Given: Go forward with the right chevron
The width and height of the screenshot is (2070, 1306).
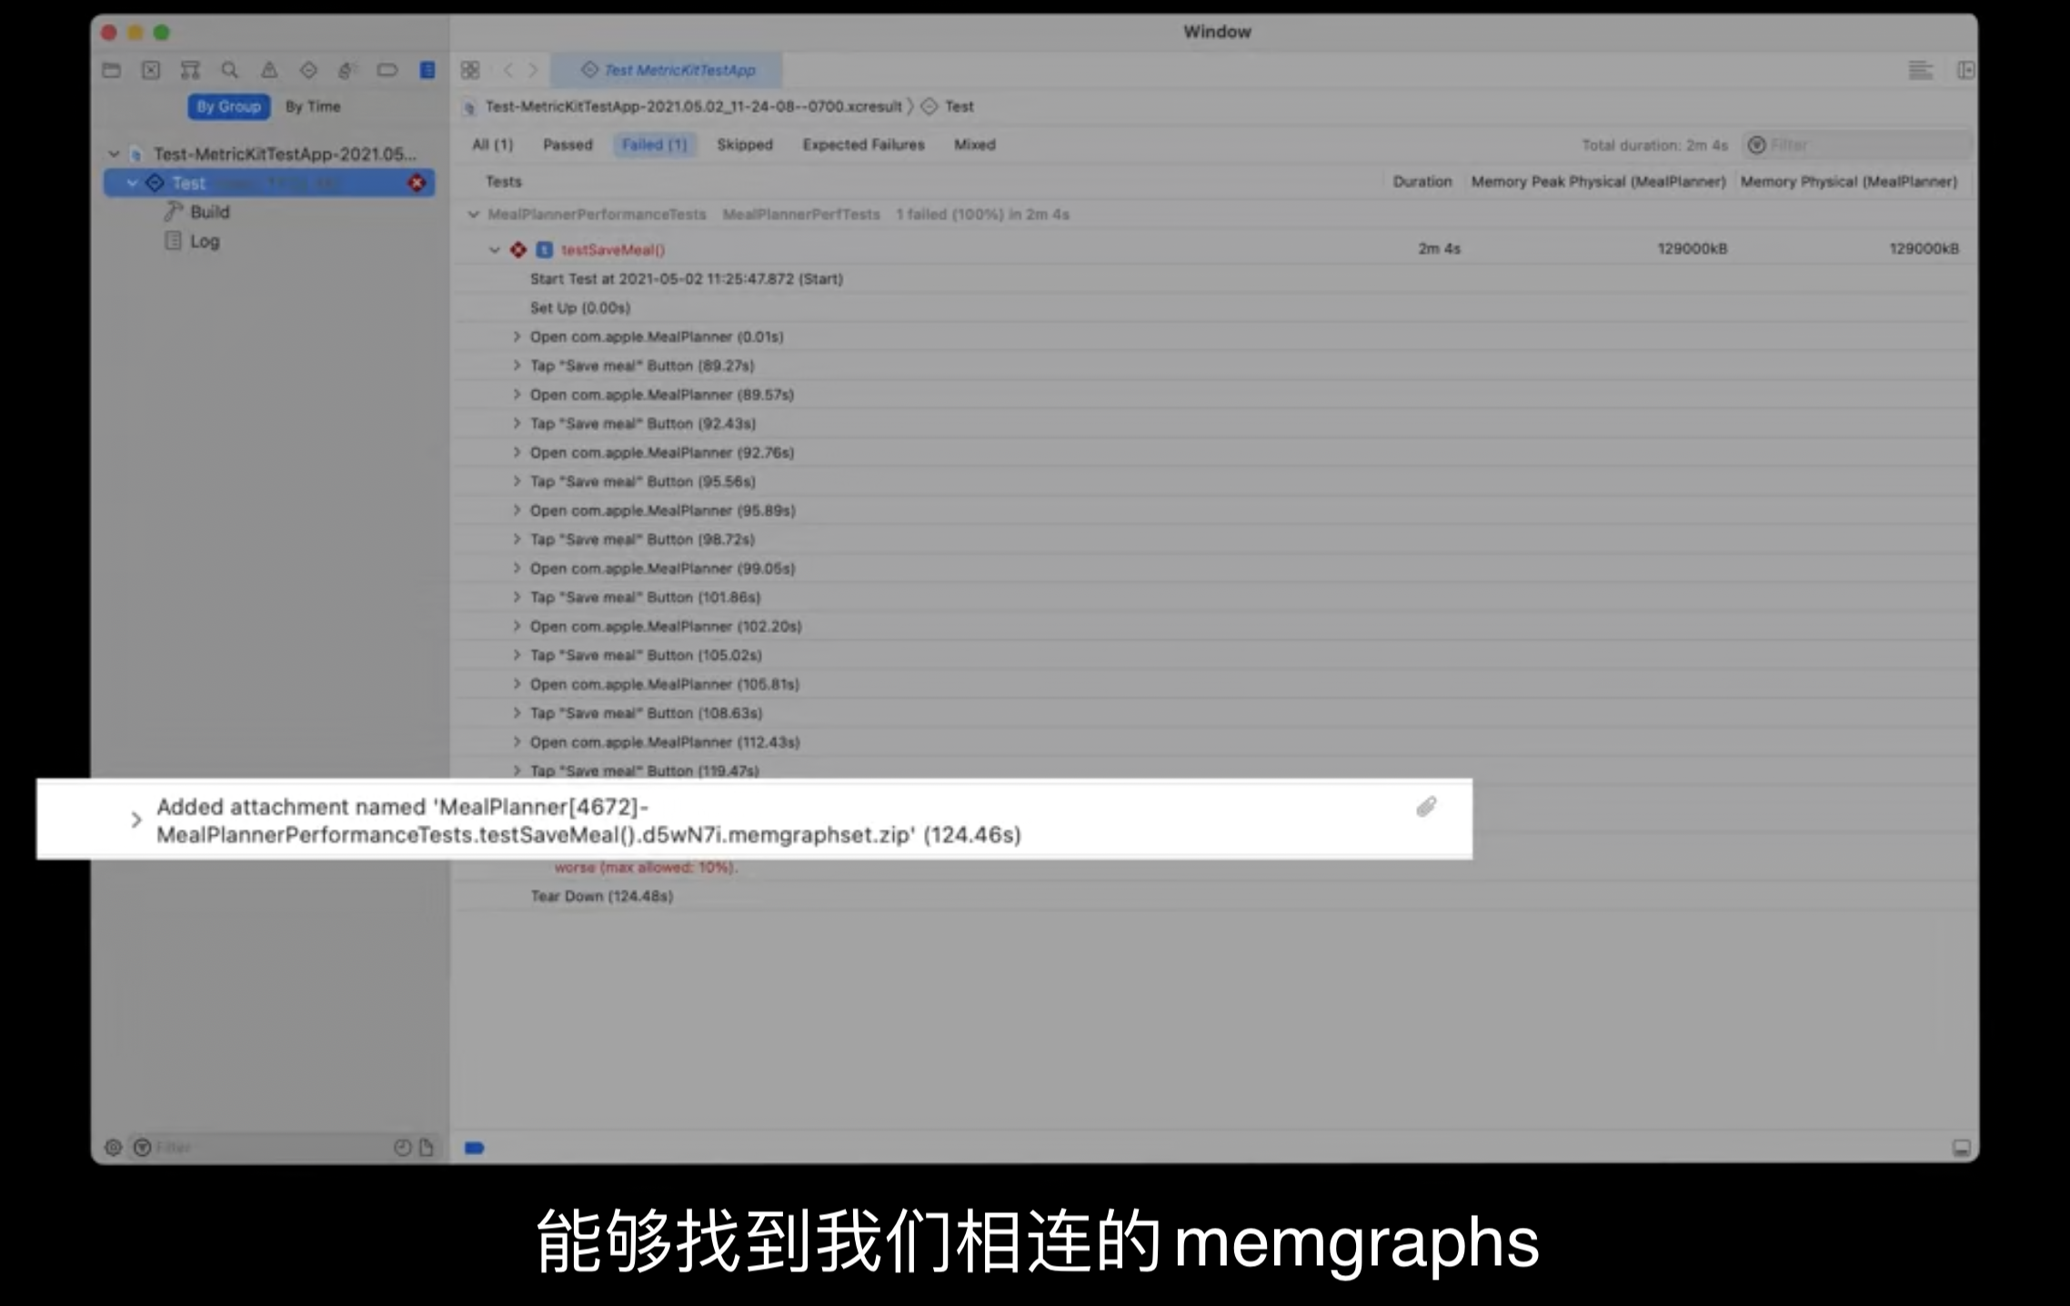Looking at the screenshot, I should click(x=534, y=70).
